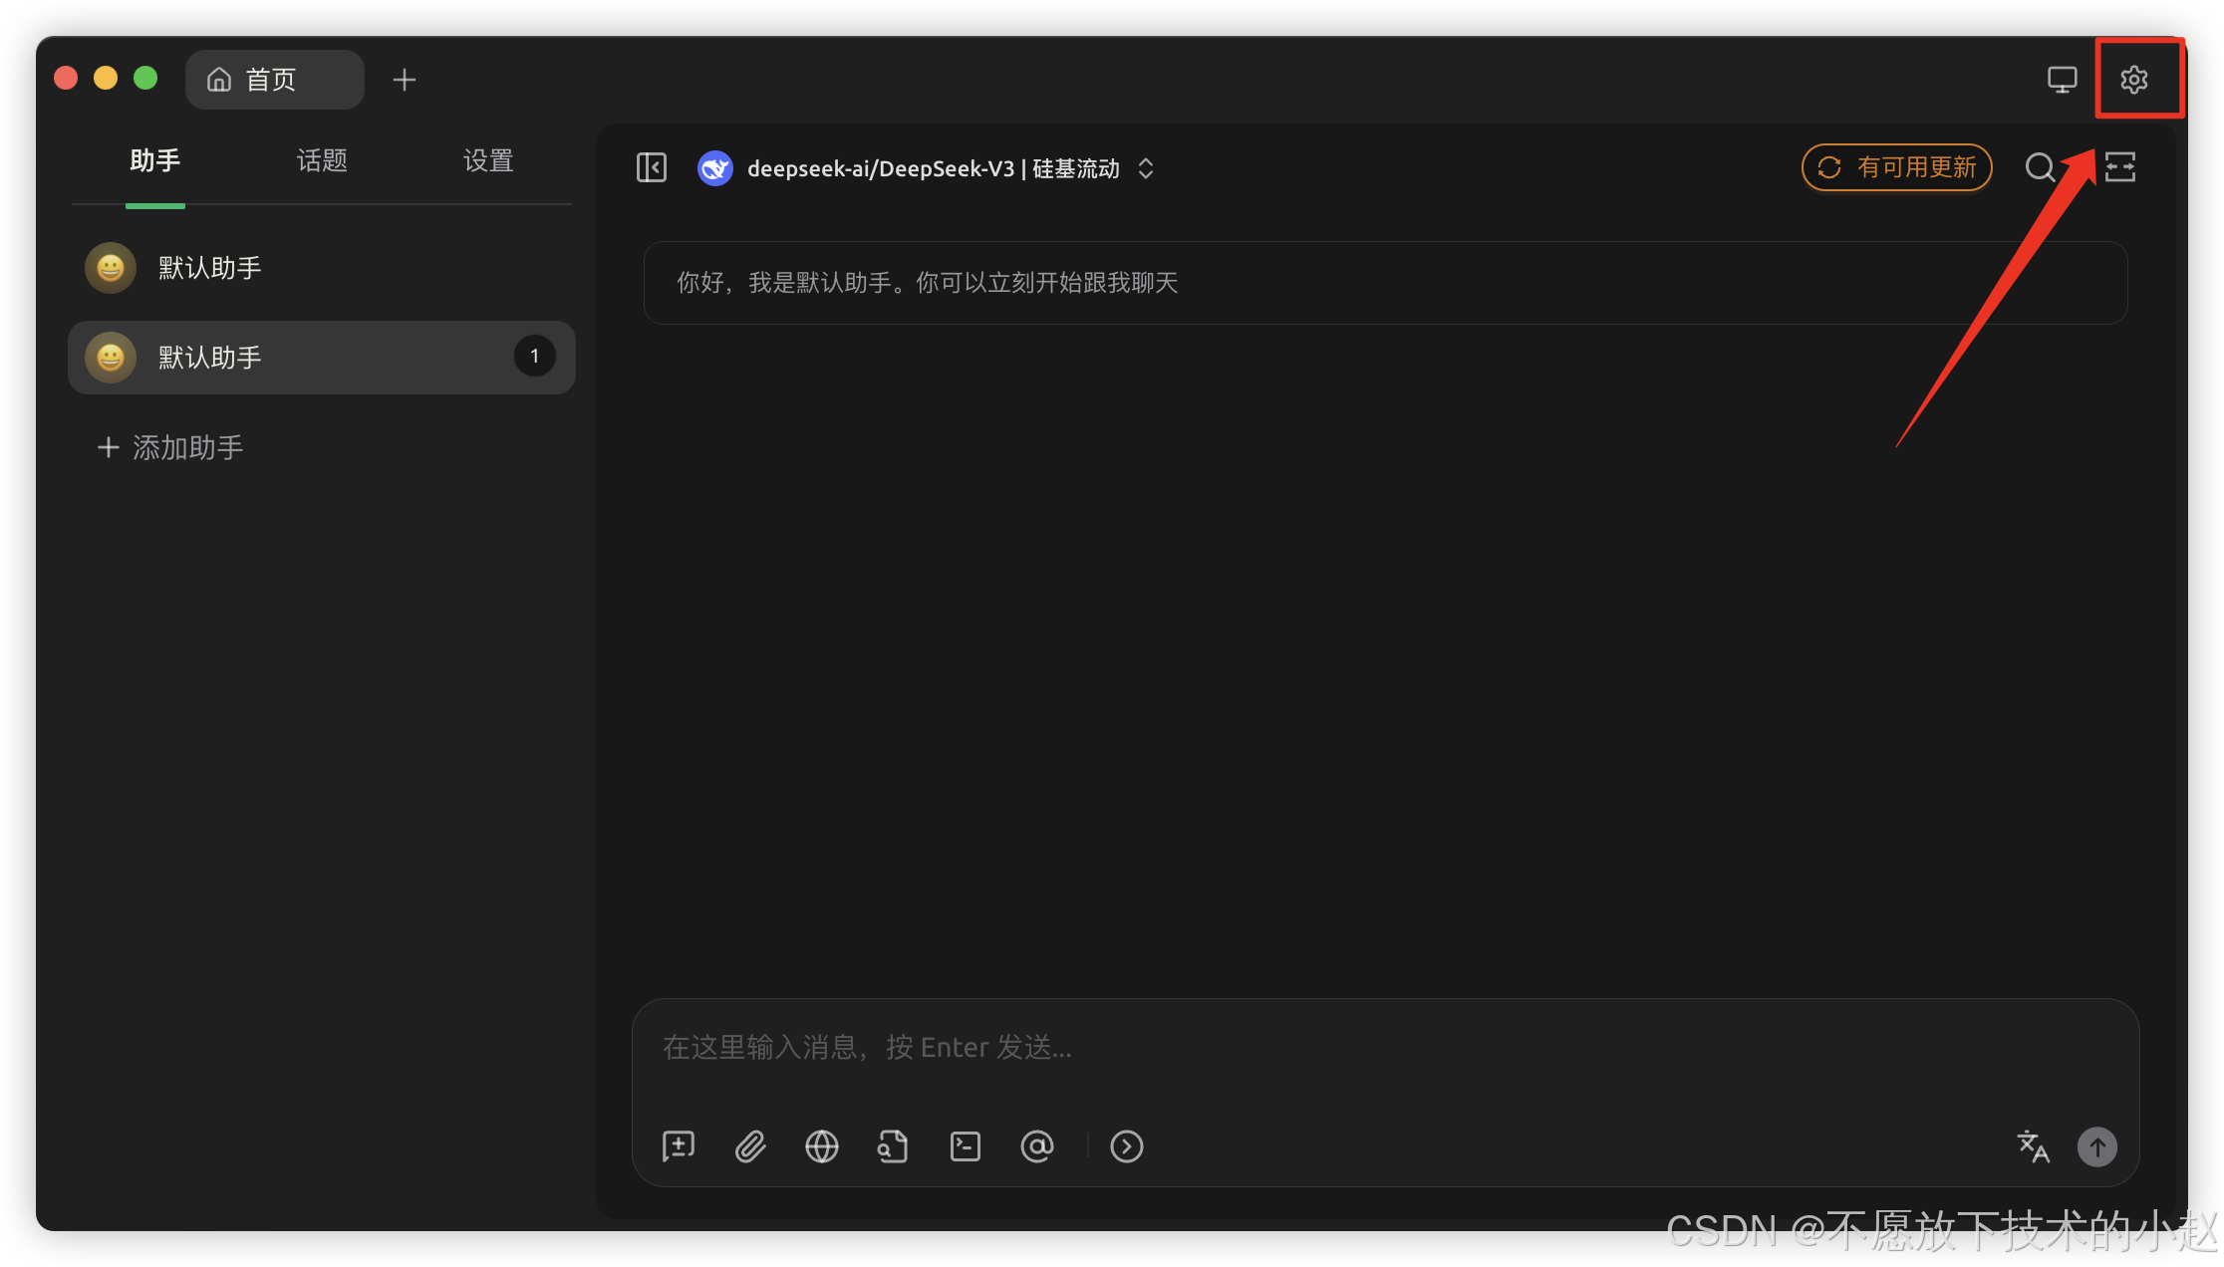The image size is (2224, 1267).
Task: Click 添加助手 to add assistant
Action: pos(170,448)
